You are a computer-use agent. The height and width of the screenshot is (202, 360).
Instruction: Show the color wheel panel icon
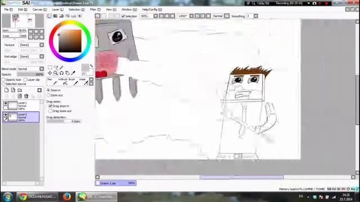tap(49, 16)
